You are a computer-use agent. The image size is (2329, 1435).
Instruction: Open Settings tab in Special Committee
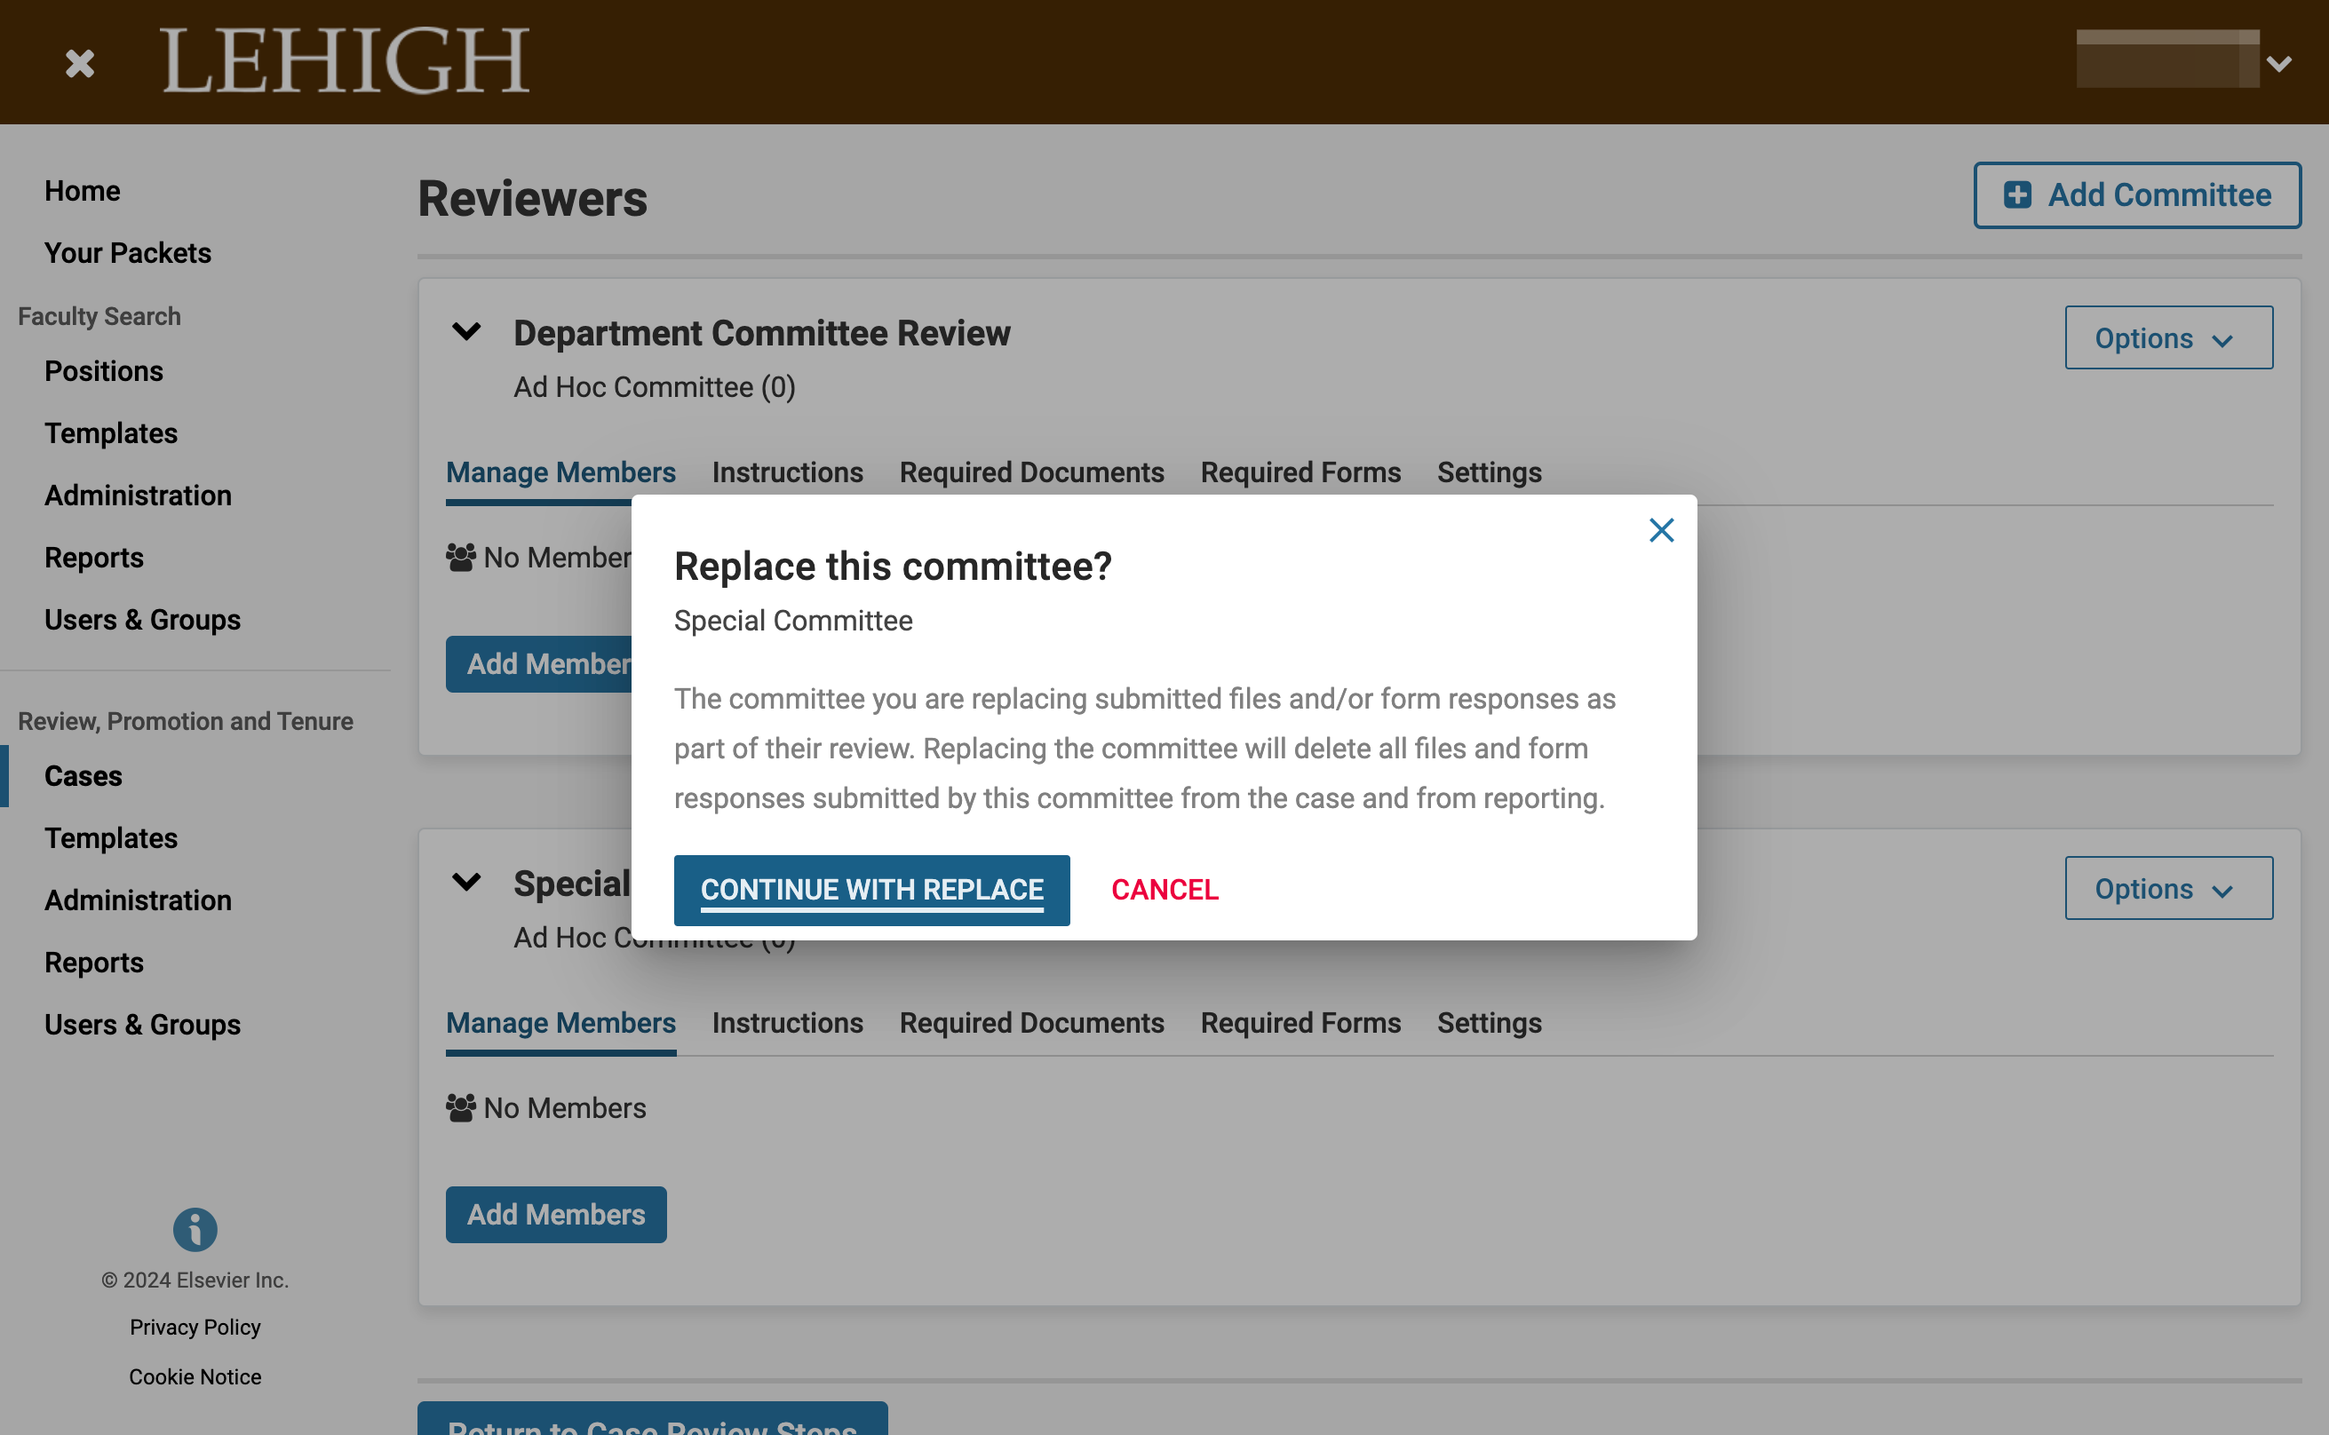(x=1489, y=1023)
